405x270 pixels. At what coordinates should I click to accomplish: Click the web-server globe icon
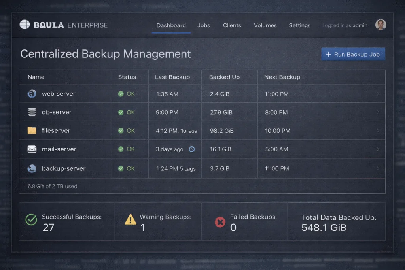click(32, 94)
